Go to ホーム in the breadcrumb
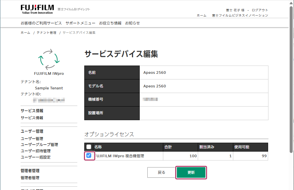294x190 pixels. click(x=25, y=33)
